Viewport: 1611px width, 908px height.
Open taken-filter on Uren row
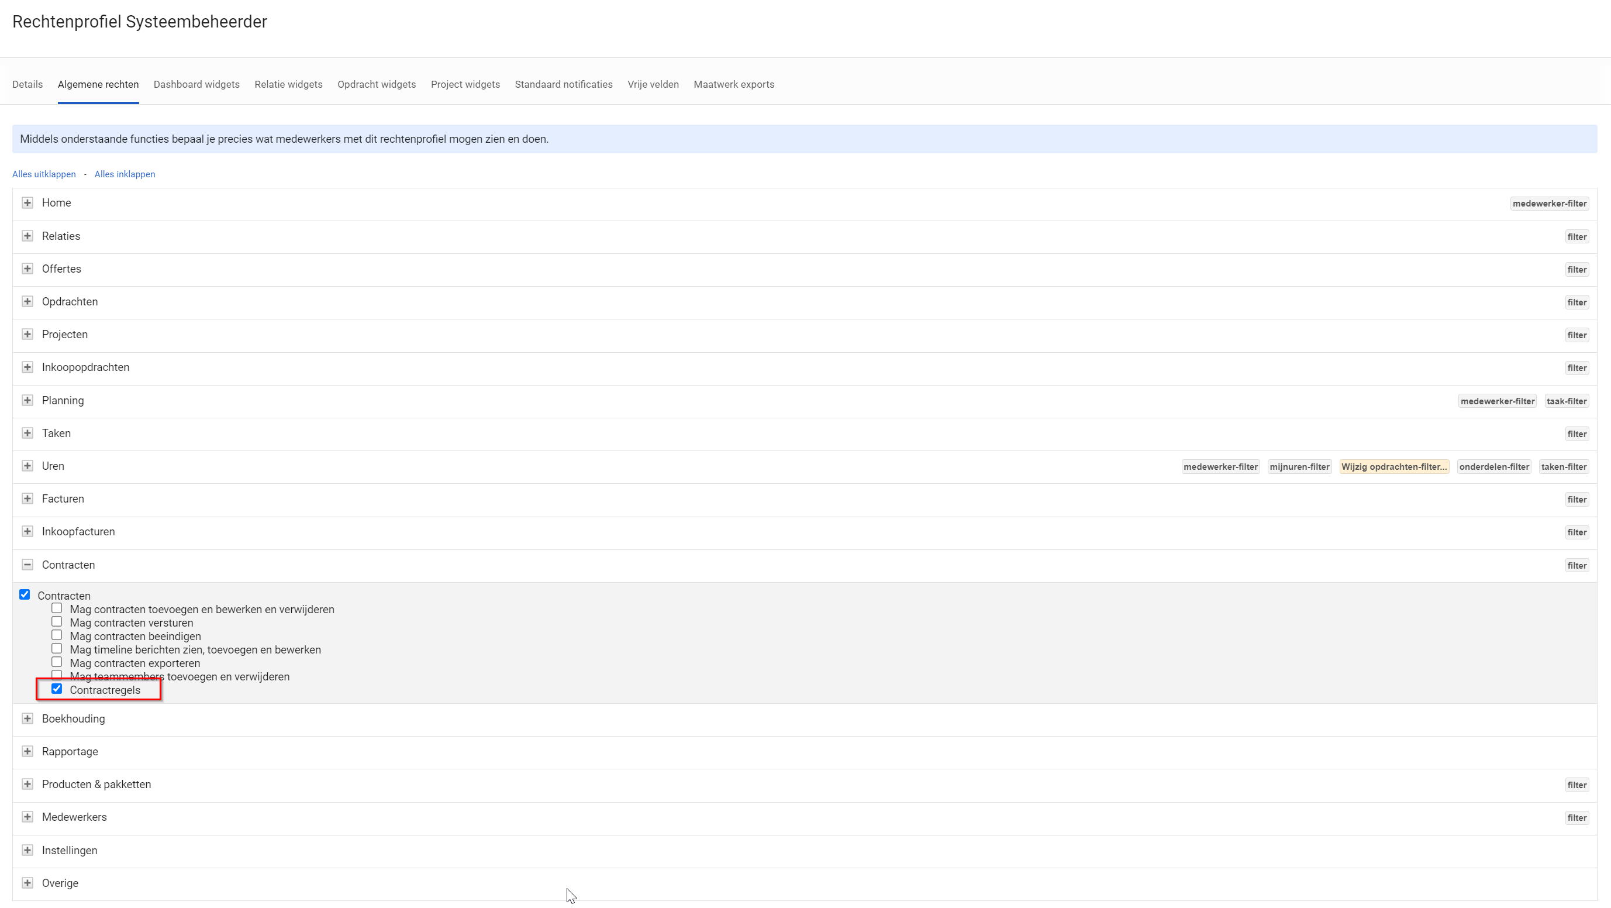coord(1564,467)
